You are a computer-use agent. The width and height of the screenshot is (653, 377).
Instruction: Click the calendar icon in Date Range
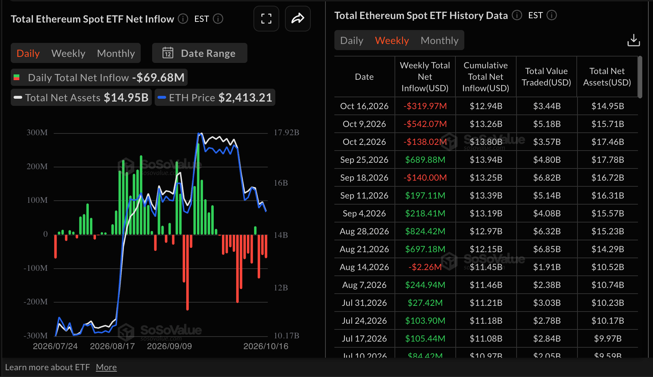(168, 53)
